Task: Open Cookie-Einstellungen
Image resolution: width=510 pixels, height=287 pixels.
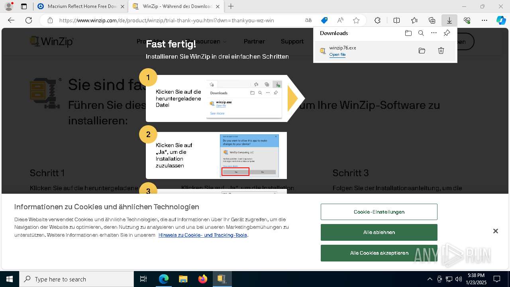Action: [x=379, y=212]
